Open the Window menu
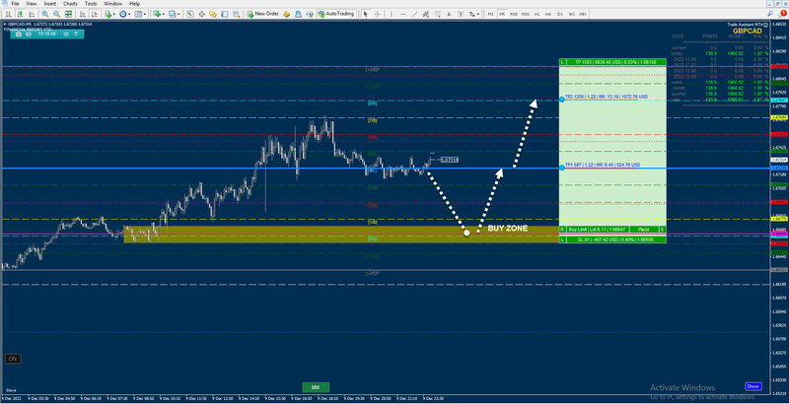 pos(112,3)
